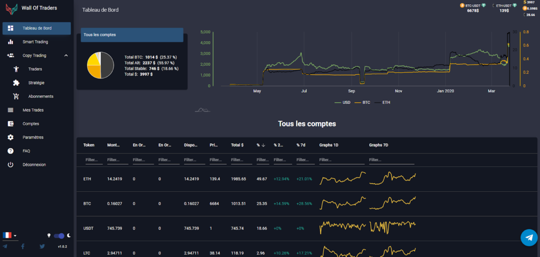The image size is (540, 257).
Task: Click the Déconnexion power icon
Action: click(x=11, y=165)
